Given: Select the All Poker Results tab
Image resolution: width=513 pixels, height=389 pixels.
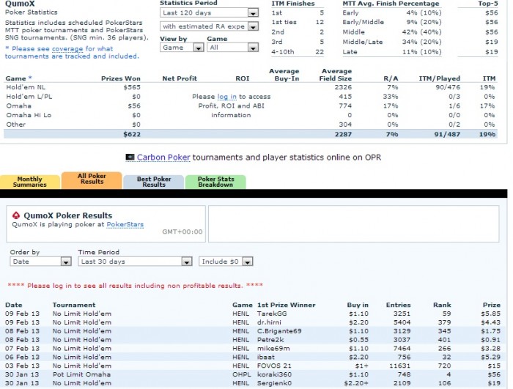Looking at the screenshot, I should click(x=92, y=180).
